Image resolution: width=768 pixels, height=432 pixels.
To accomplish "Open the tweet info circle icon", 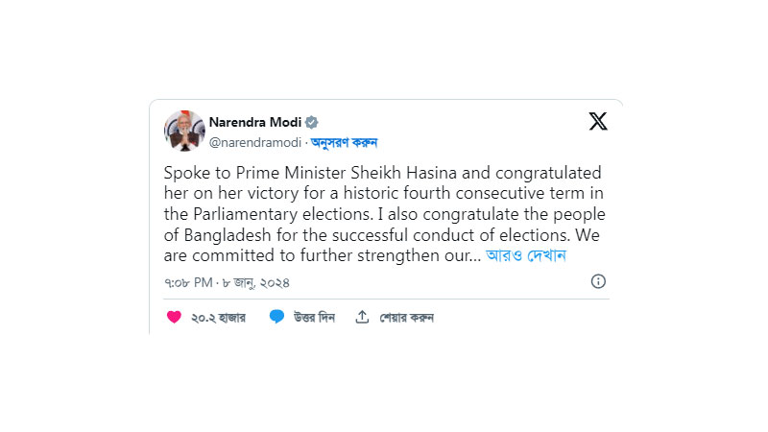I will (x=598, y=281).
